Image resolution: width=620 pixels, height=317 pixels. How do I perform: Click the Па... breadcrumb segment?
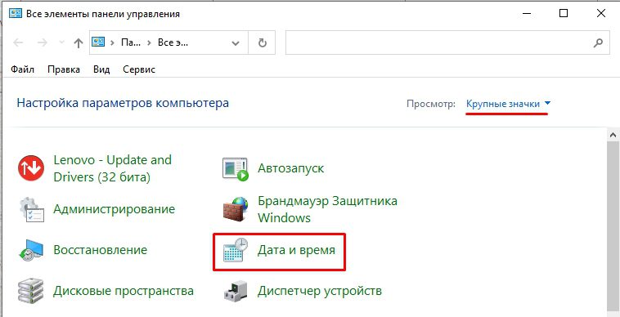tap(131, 42)
